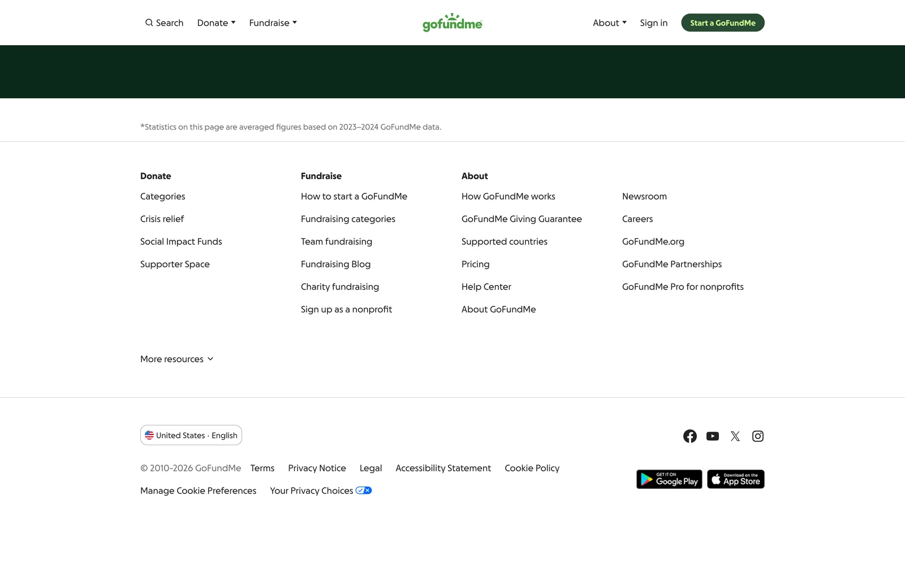This screenshot has height=565, width=905.
Task: Click the Legal footer link
Action: [370, 468]
